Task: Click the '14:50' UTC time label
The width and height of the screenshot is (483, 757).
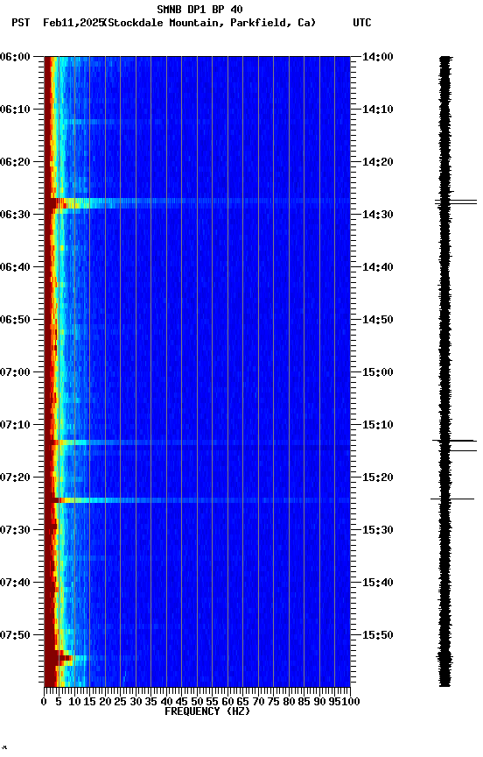Action: (x=378, y=320)
